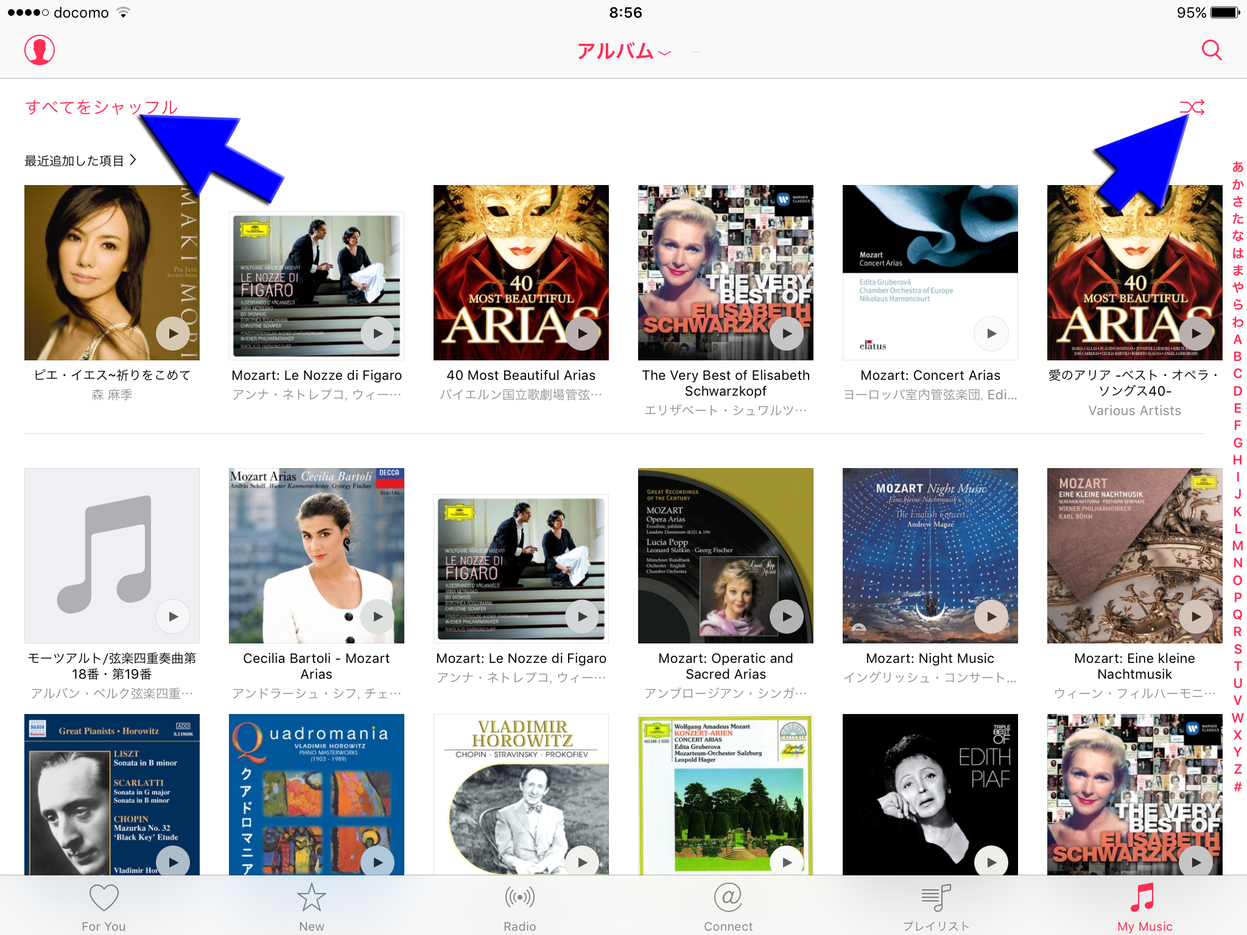The height and width of the screenshot is (935, 1247).
Task: Open the placeholder music-note album cover
Action: 112,556
